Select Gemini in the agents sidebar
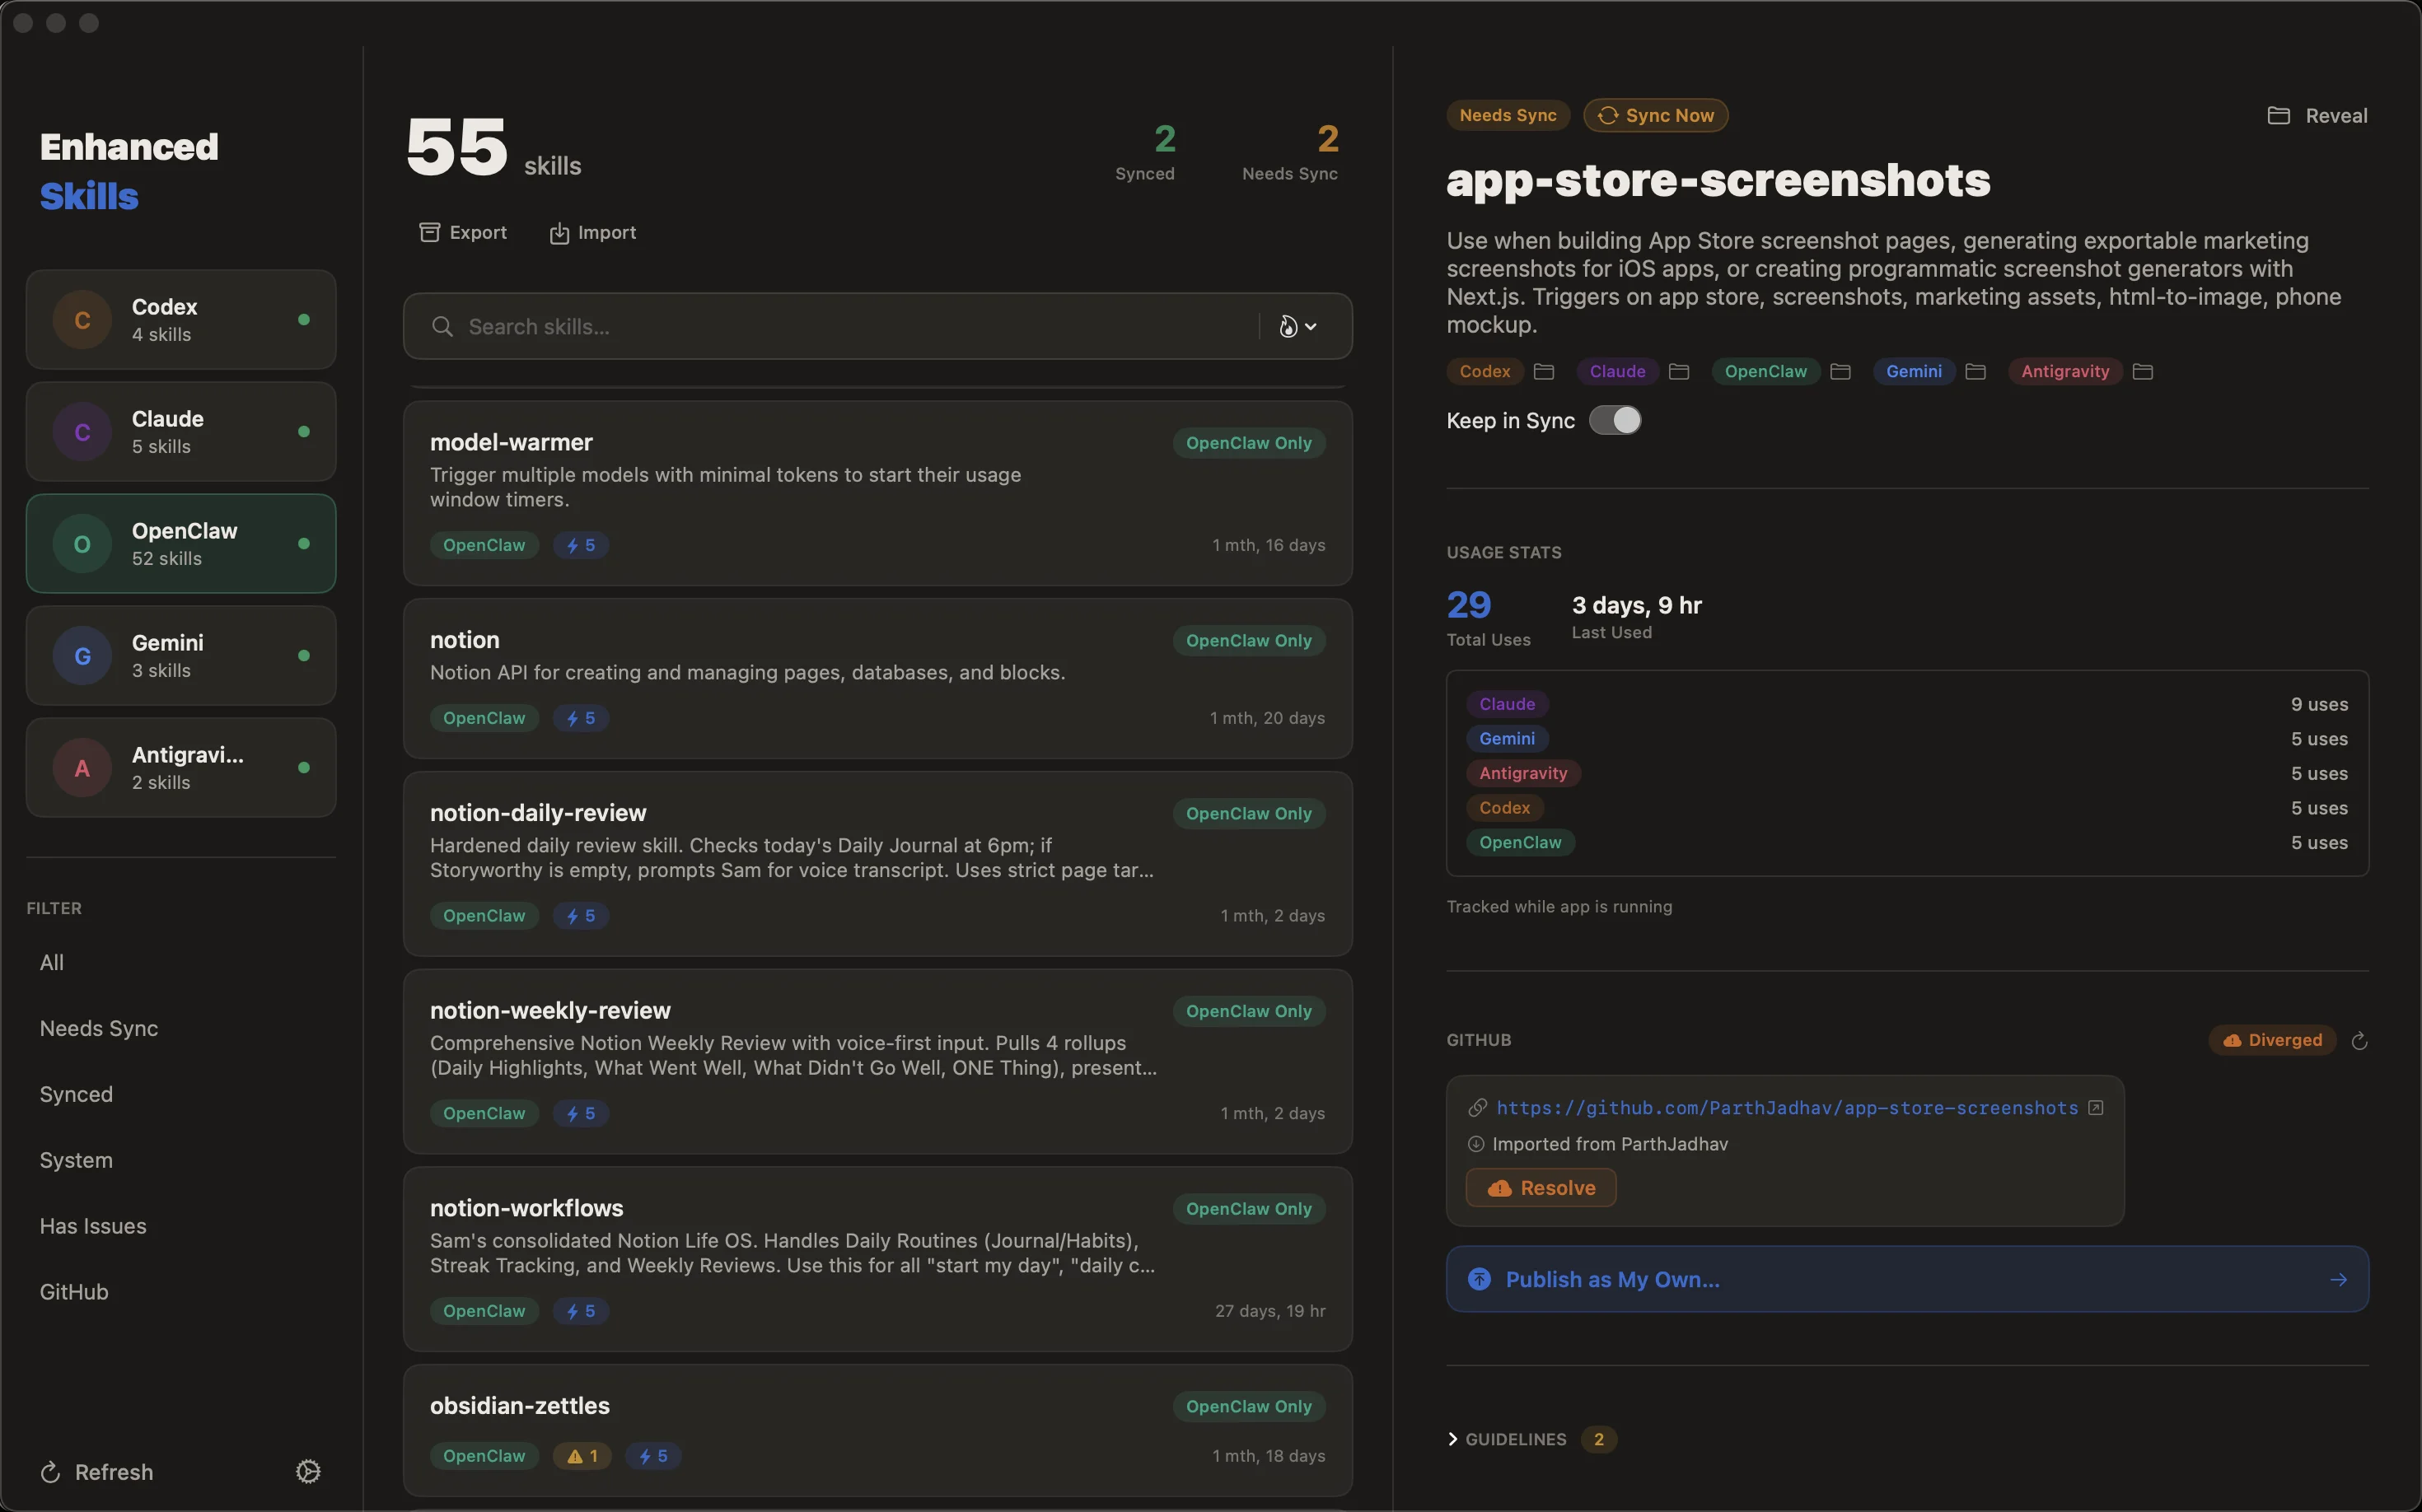The width and height of the screenshot is (2422, 1512). (180, 655)
